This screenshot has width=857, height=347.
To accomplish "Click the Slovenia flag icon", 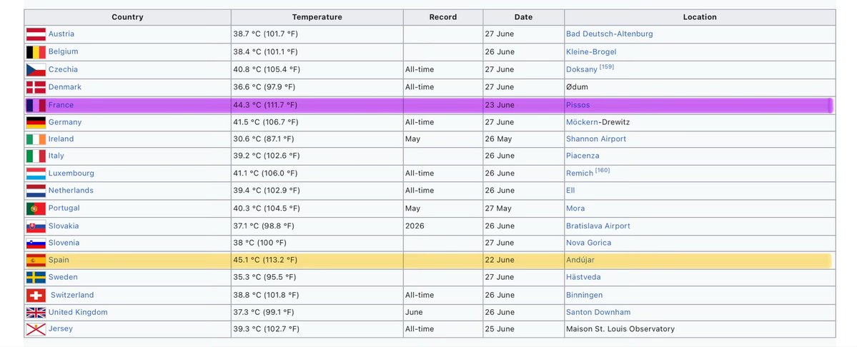I will [36, 243].
